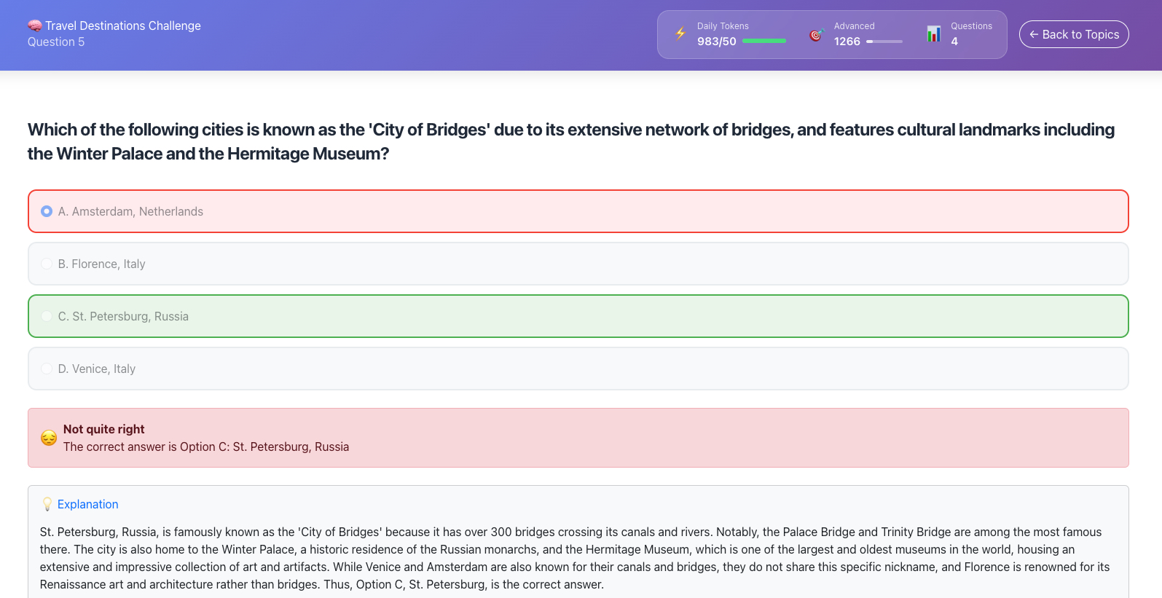Click the Daily Tokens label
Image resolution: width=1162 pixels, height=598 pixels.
pyautogui.click(x=723, y=26)
